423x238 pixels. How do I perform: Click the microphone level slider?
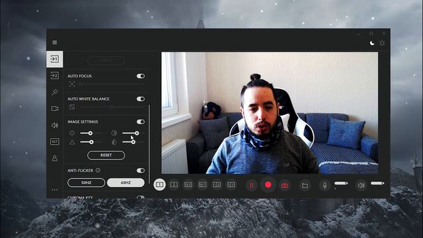coord(341,183)
